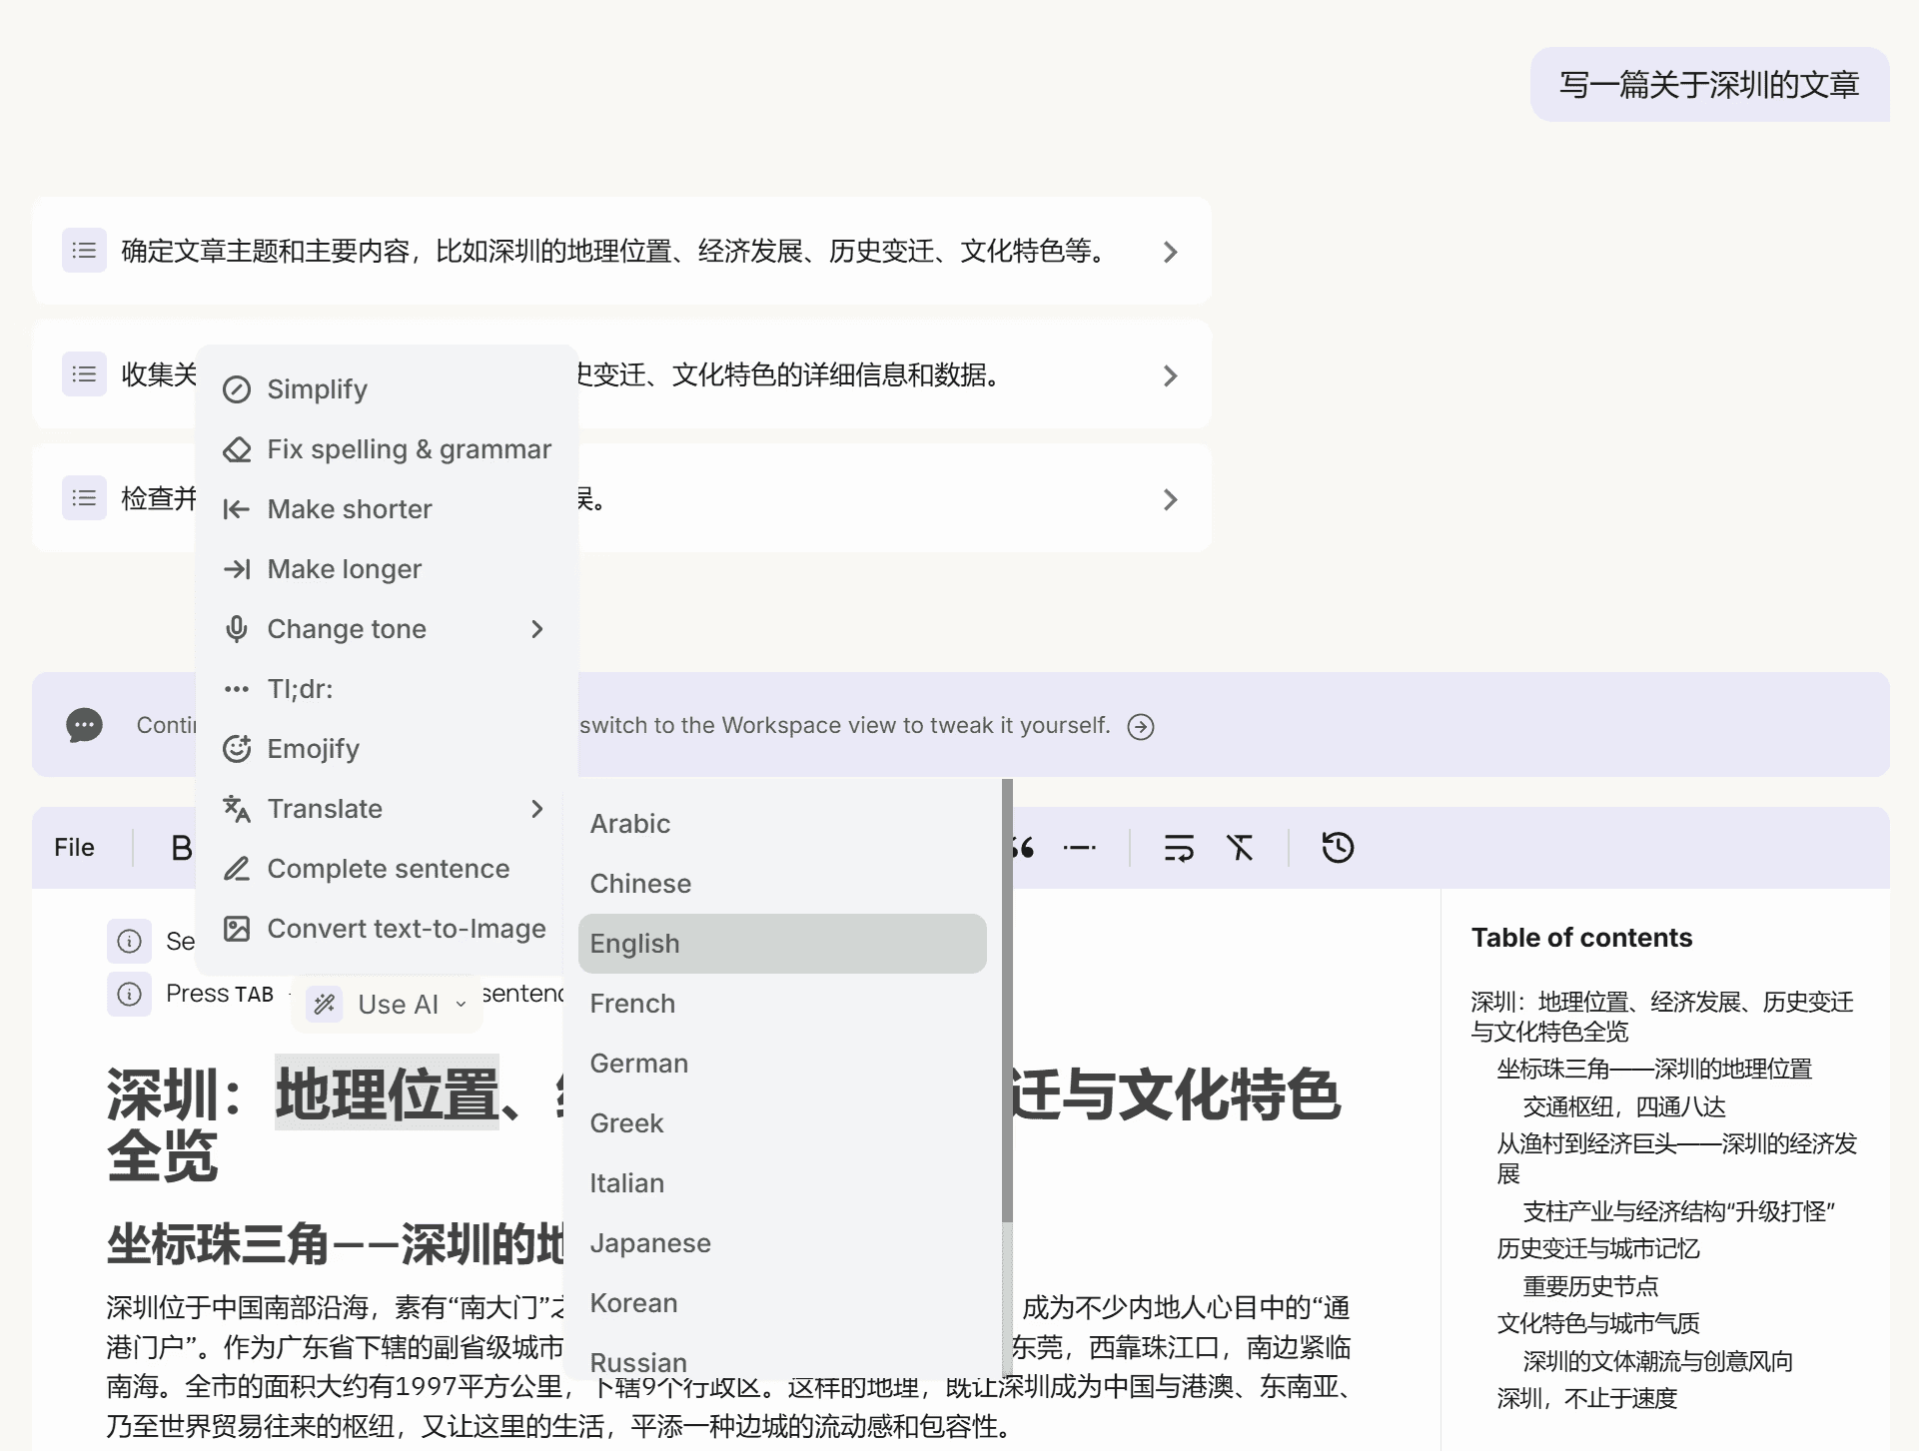Image resolution: width=1919 pixels, height=1451 pixels.
Task: Click the text wrap toolbar icon
Action: pyautogui.click(x=1179, y=848)
